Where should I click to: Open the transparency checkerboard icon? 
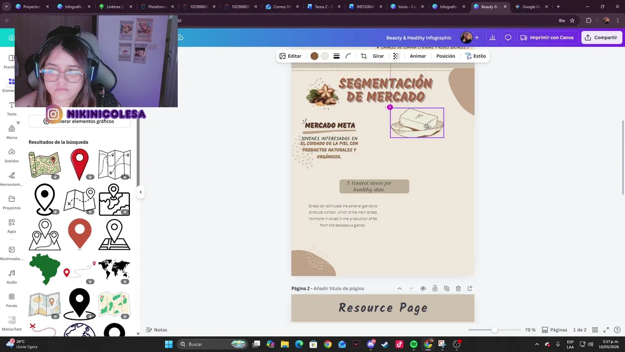point(396,56)
